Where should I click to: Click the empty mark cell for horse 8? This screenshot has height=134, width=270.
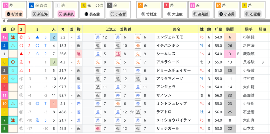pyautogui.click(x=13, y=128)
